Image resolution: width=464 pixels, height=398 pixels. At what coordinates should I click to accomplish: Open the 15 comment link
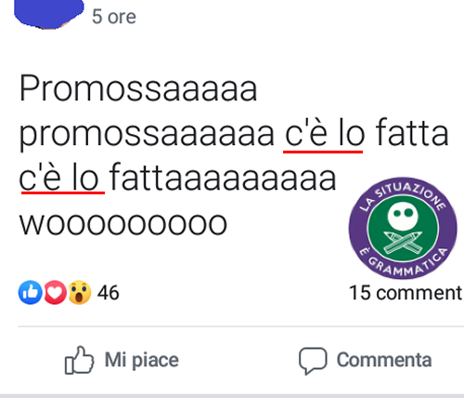pos(406,293)
